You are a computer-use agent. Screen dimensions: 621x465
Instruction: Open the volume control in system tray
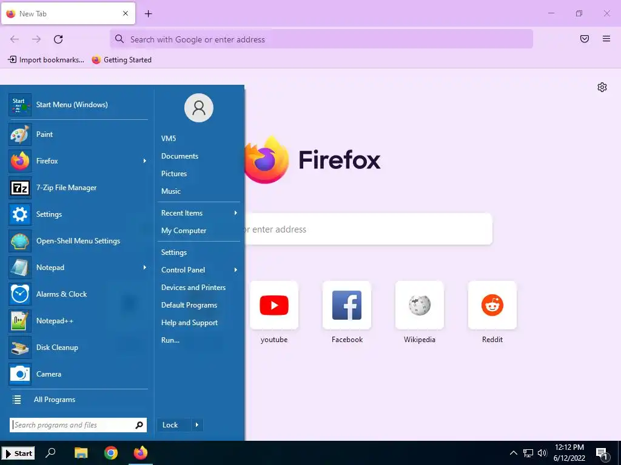542,453
